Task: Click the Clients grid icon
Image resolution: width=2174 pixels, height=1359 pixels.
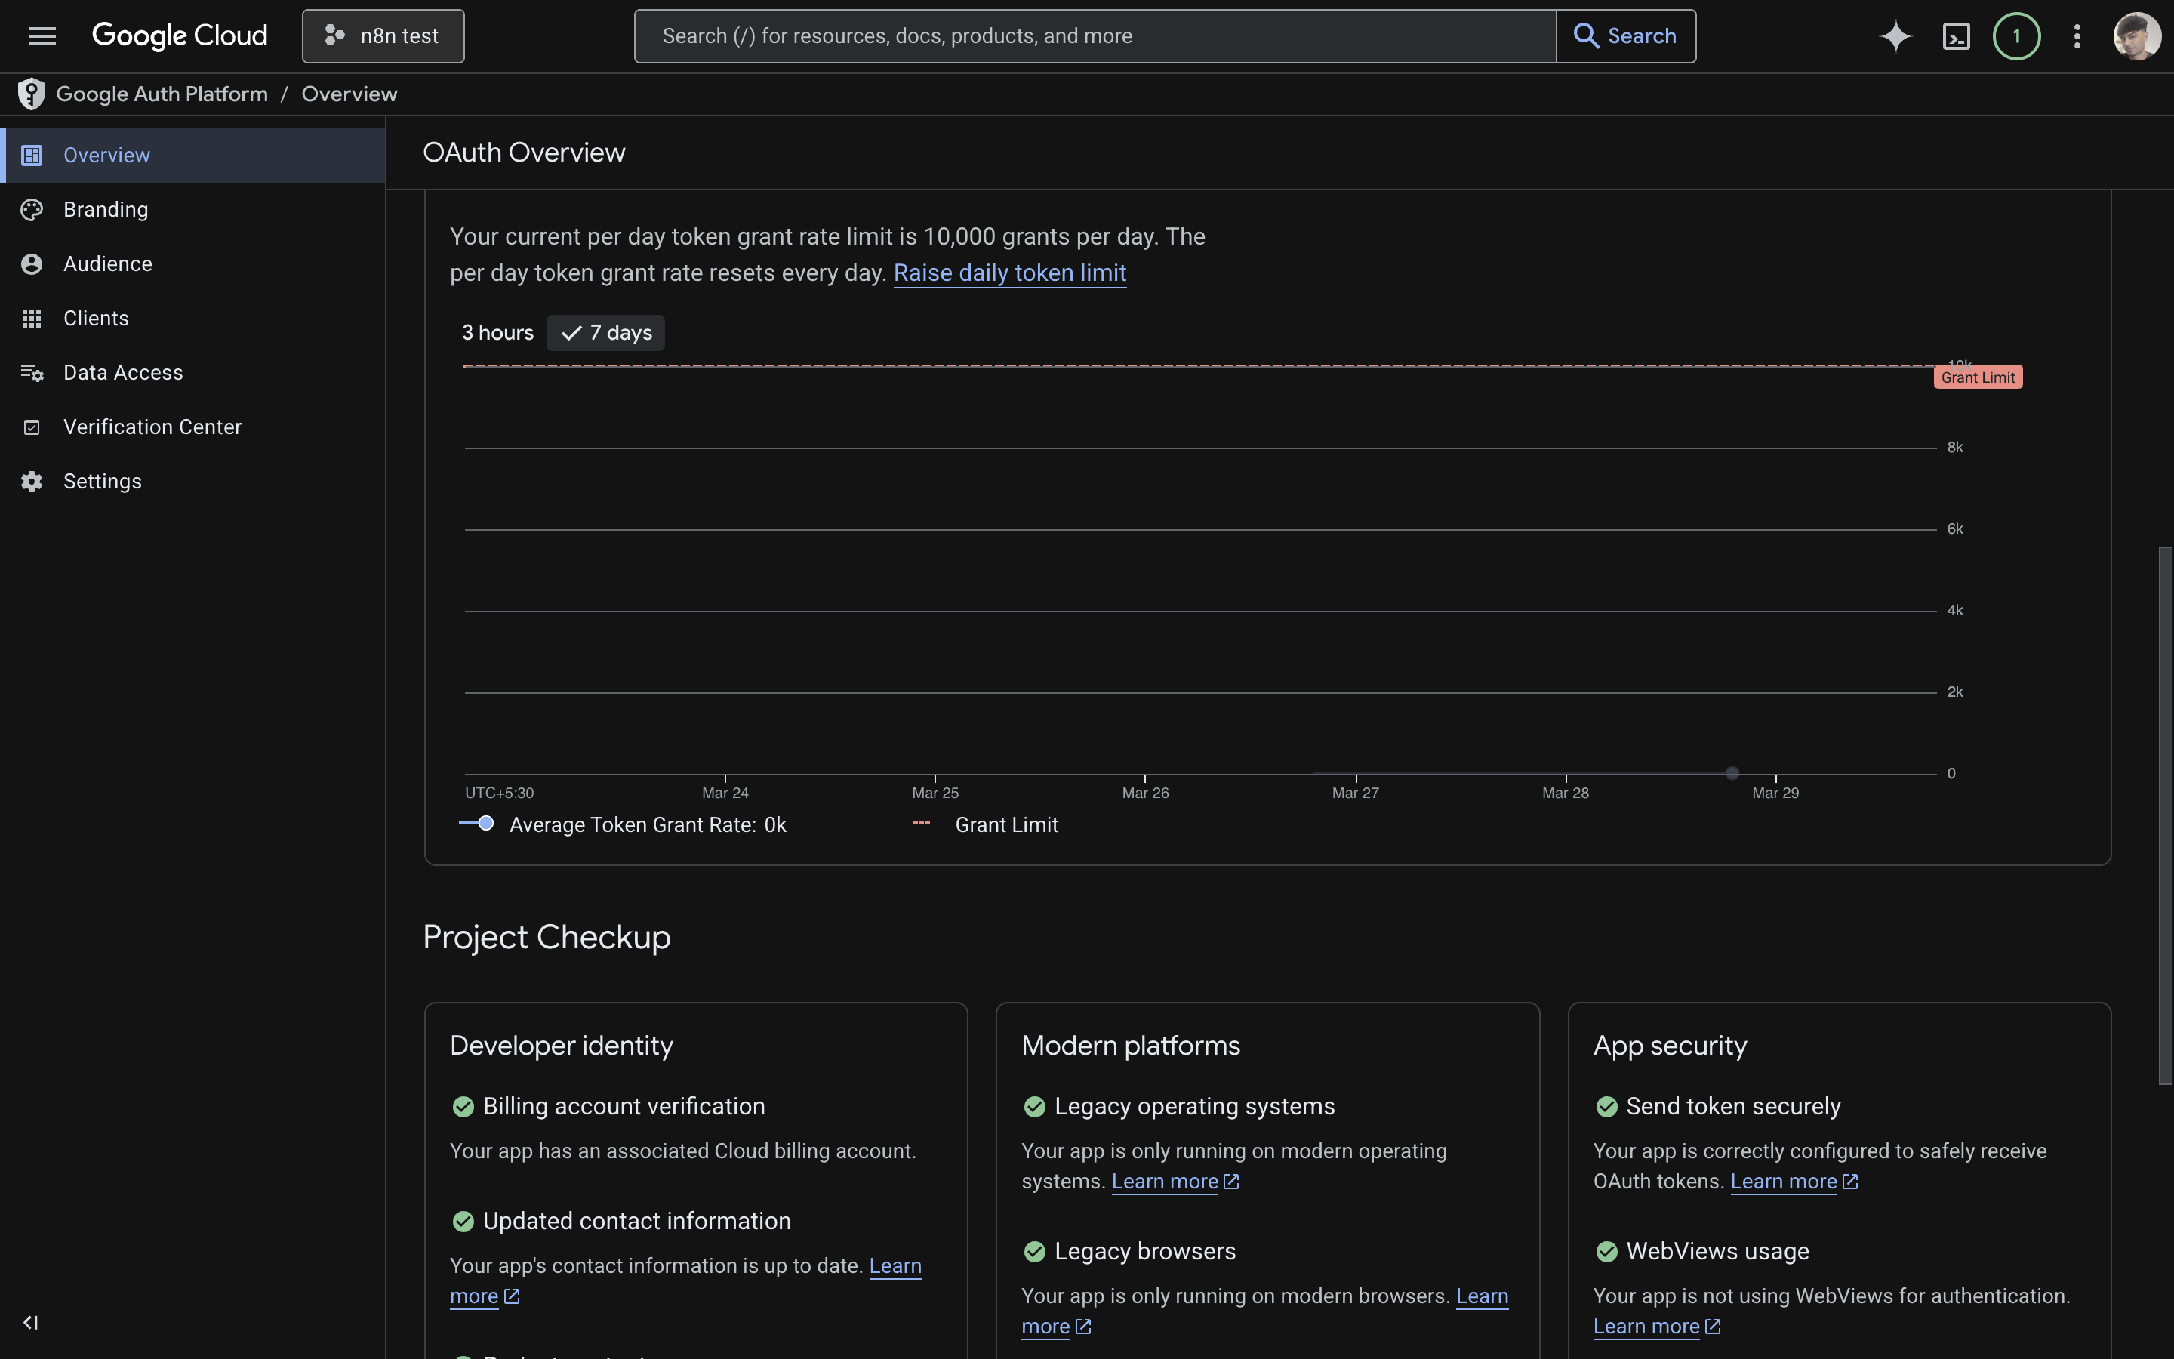Action: point(32,318)
